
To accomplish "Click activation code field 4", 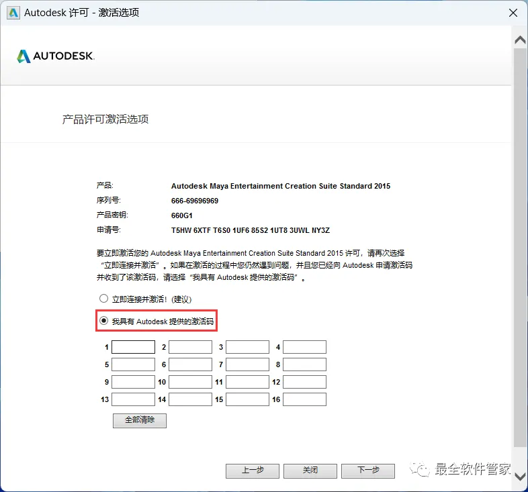I will click(x=304, y=347).
